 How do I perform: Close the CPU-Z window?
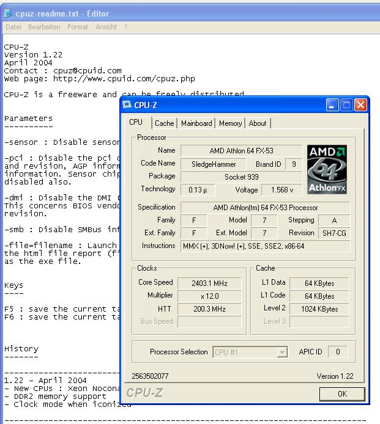tap(361, 105)
